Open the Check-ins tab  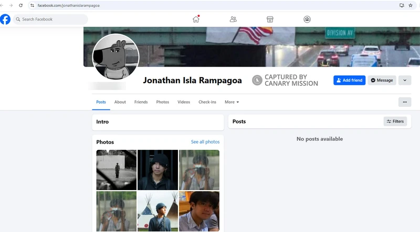pos(207,102)
